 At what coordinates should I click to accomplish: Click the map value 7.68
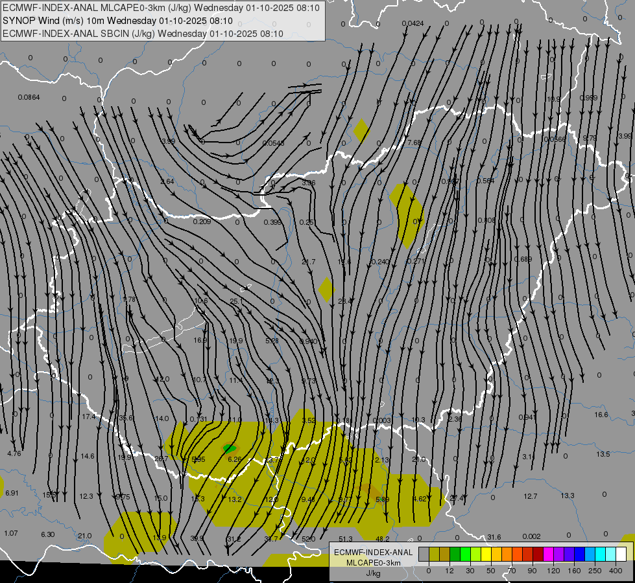pyautogui.click(x=414, y=143)
